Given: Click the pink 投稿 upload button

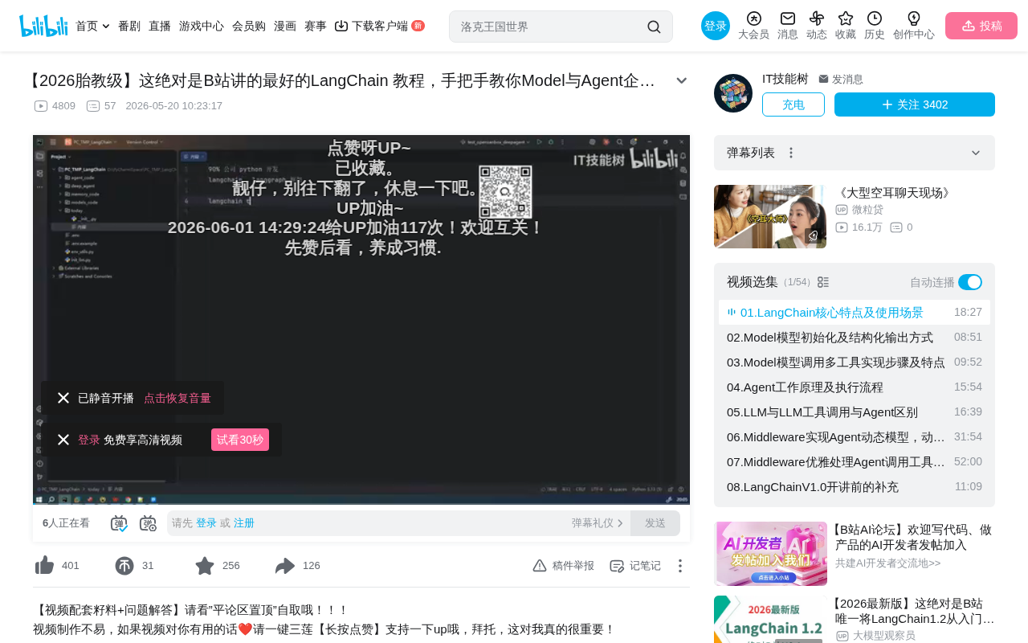Looking at the screenshot, I should point(981,26).
